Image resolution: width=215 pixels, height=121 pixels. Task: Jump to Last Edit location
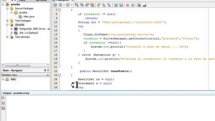click(x=55, y=5)
